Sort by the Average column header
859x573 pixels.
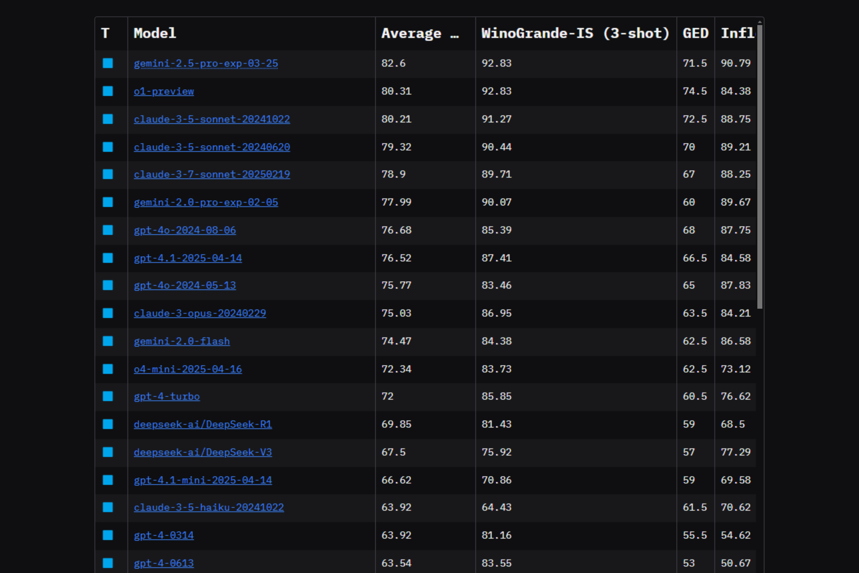point(425,34)
